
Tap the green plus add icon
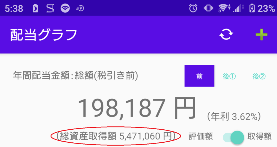pos(262,34)
